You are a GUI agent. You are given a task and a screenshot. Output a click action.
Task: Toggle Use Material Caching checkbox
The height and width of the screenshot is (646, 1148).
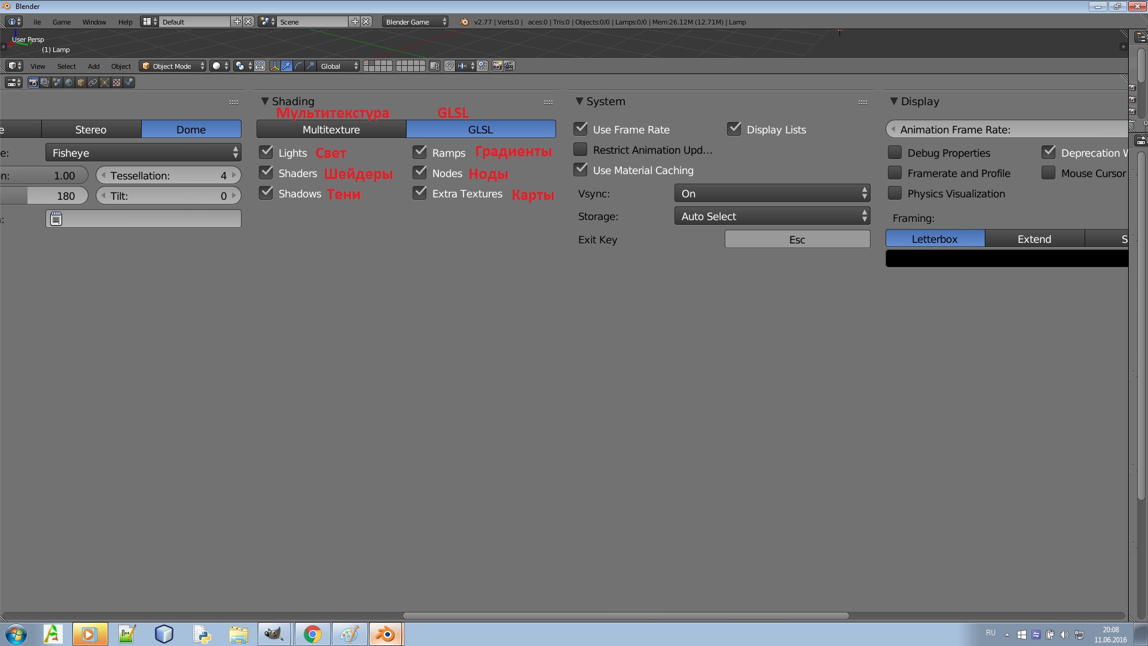pos(581,169)
